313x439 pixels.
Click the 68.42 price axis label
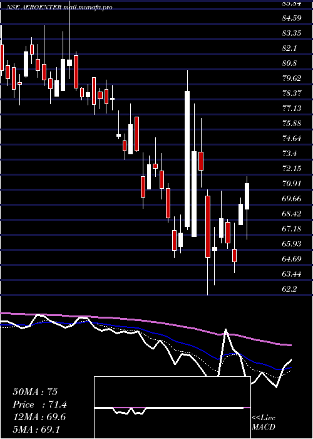[x=292, y=214]
